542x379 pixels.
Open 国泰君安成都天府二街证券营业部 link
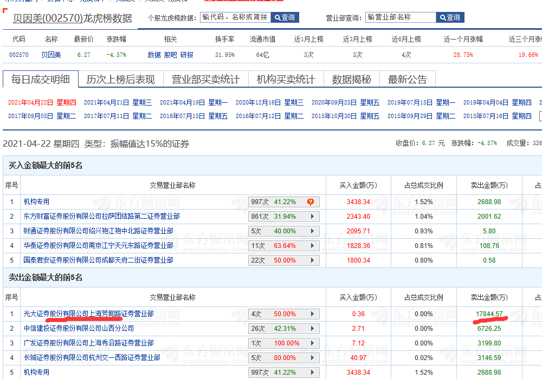pyautogui.click(x=99, y=260)
